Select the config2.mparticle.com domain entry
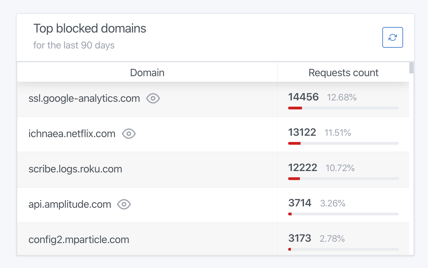 [x=78, y=239]
